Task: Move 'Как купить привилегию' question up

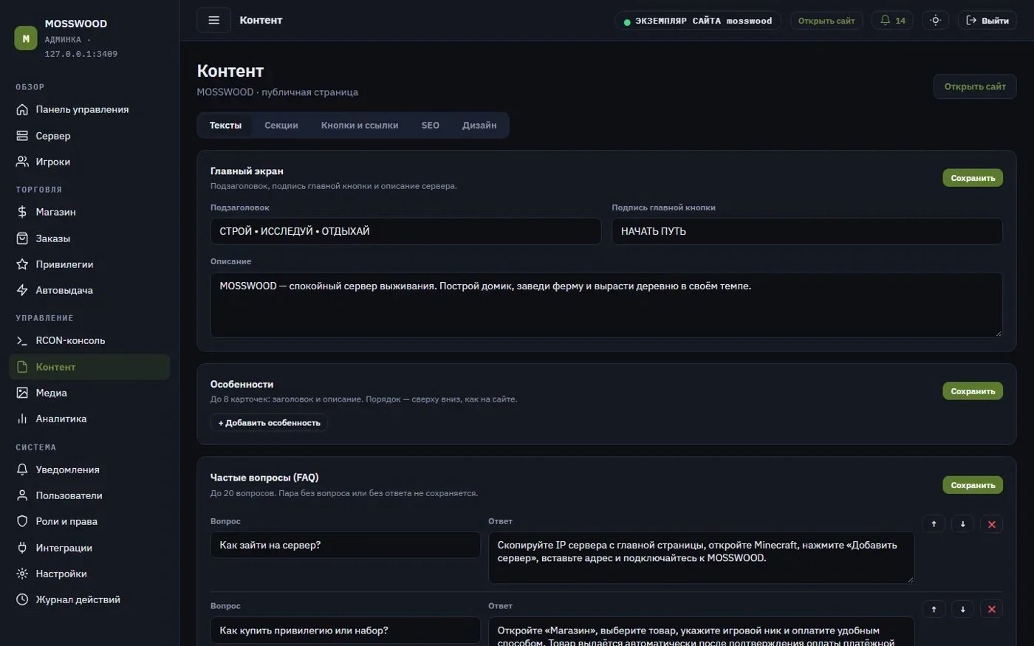Action: click(934, 609)
